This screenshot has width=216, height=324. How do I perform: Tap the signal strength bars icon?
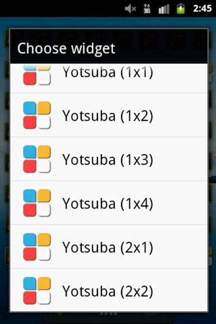click(164, 9)
